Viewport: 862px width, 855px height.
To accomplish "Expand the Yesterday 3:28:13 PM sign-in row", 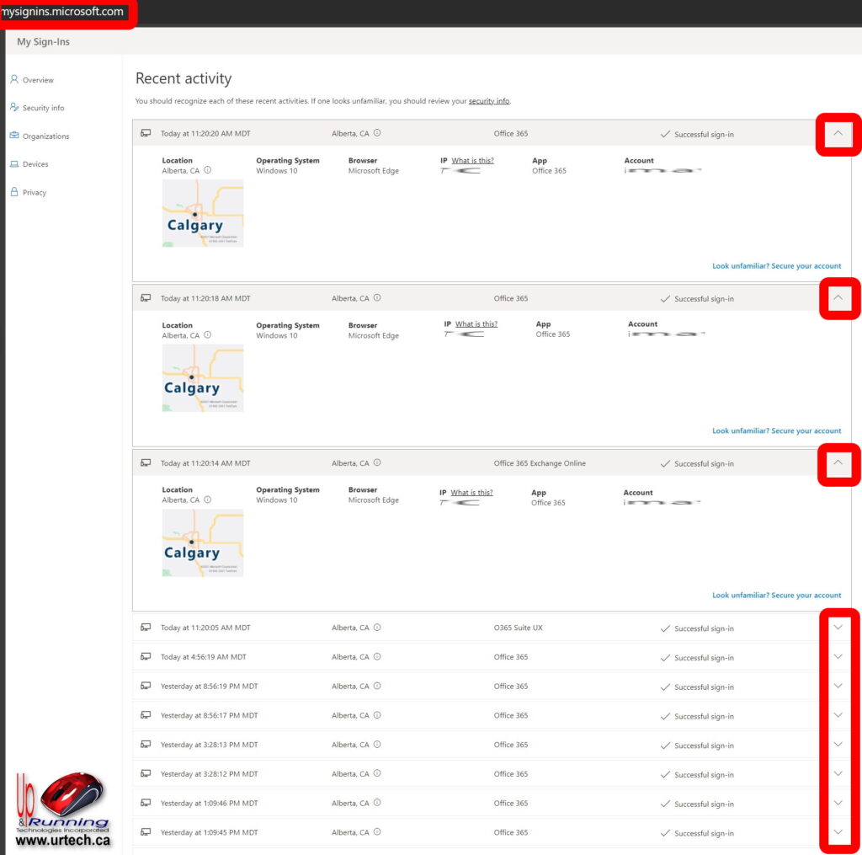I will [838, 745].
